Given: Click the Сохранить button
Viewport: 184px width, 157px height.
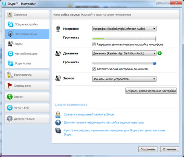Looking at the screenshot, I should 148,149.
